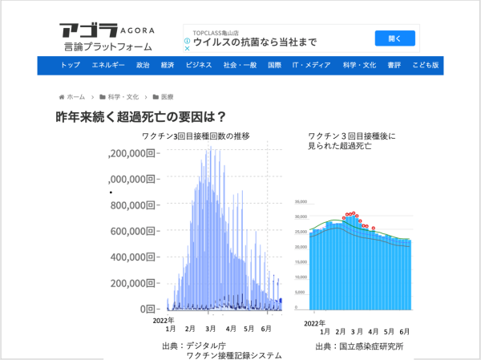Go to the ビジネス section
481x360 pixels.
click(x=199, y=65)
